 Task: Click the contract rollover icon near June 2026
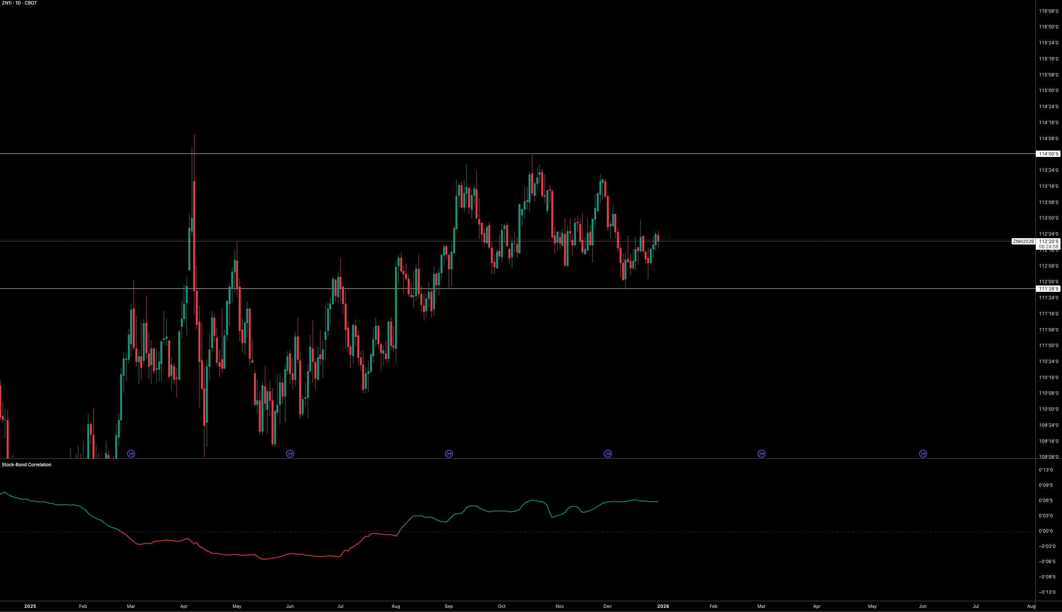click(923, 454)
